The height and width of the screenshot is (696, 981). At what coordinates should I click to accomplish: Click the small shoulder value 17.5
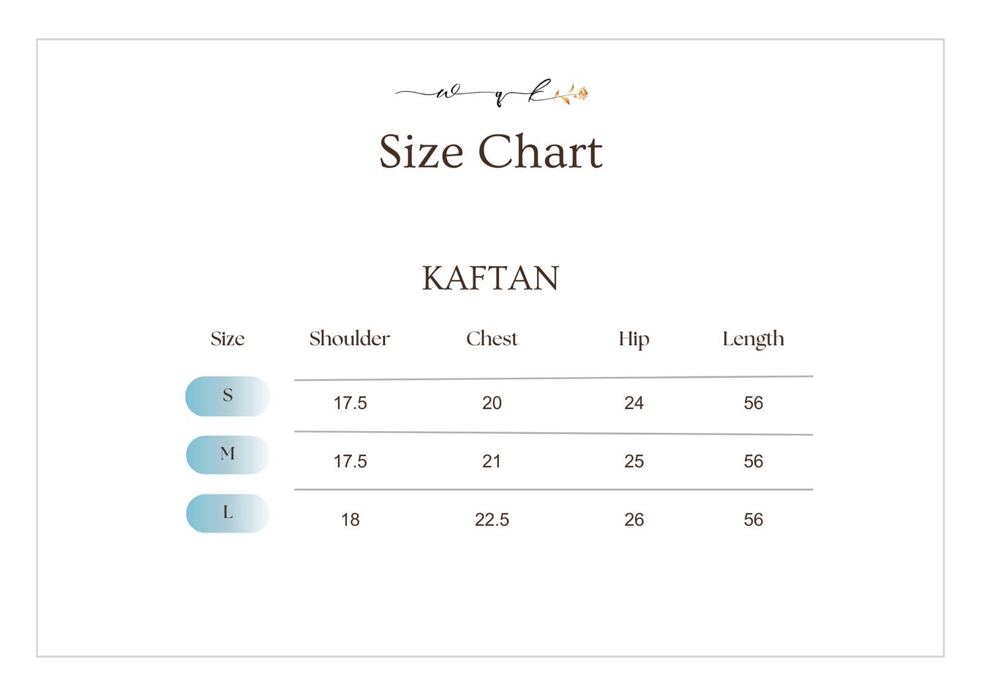[x=350, y=403]
